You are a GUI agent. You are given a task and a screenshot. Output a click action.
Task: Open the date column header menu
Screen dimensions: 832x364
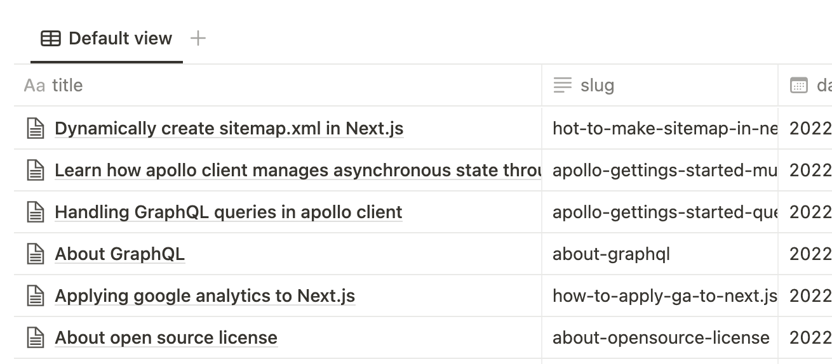click(810, 86)
